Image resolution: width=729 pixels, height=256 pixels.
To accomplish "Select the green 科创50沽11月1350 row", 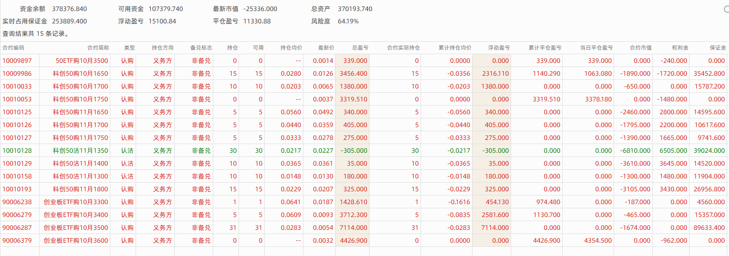I will (x=80, y=150).
